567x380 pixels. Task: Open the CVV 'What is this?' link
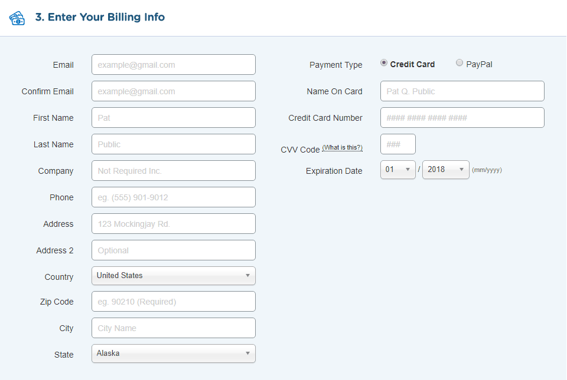point(343,147)
